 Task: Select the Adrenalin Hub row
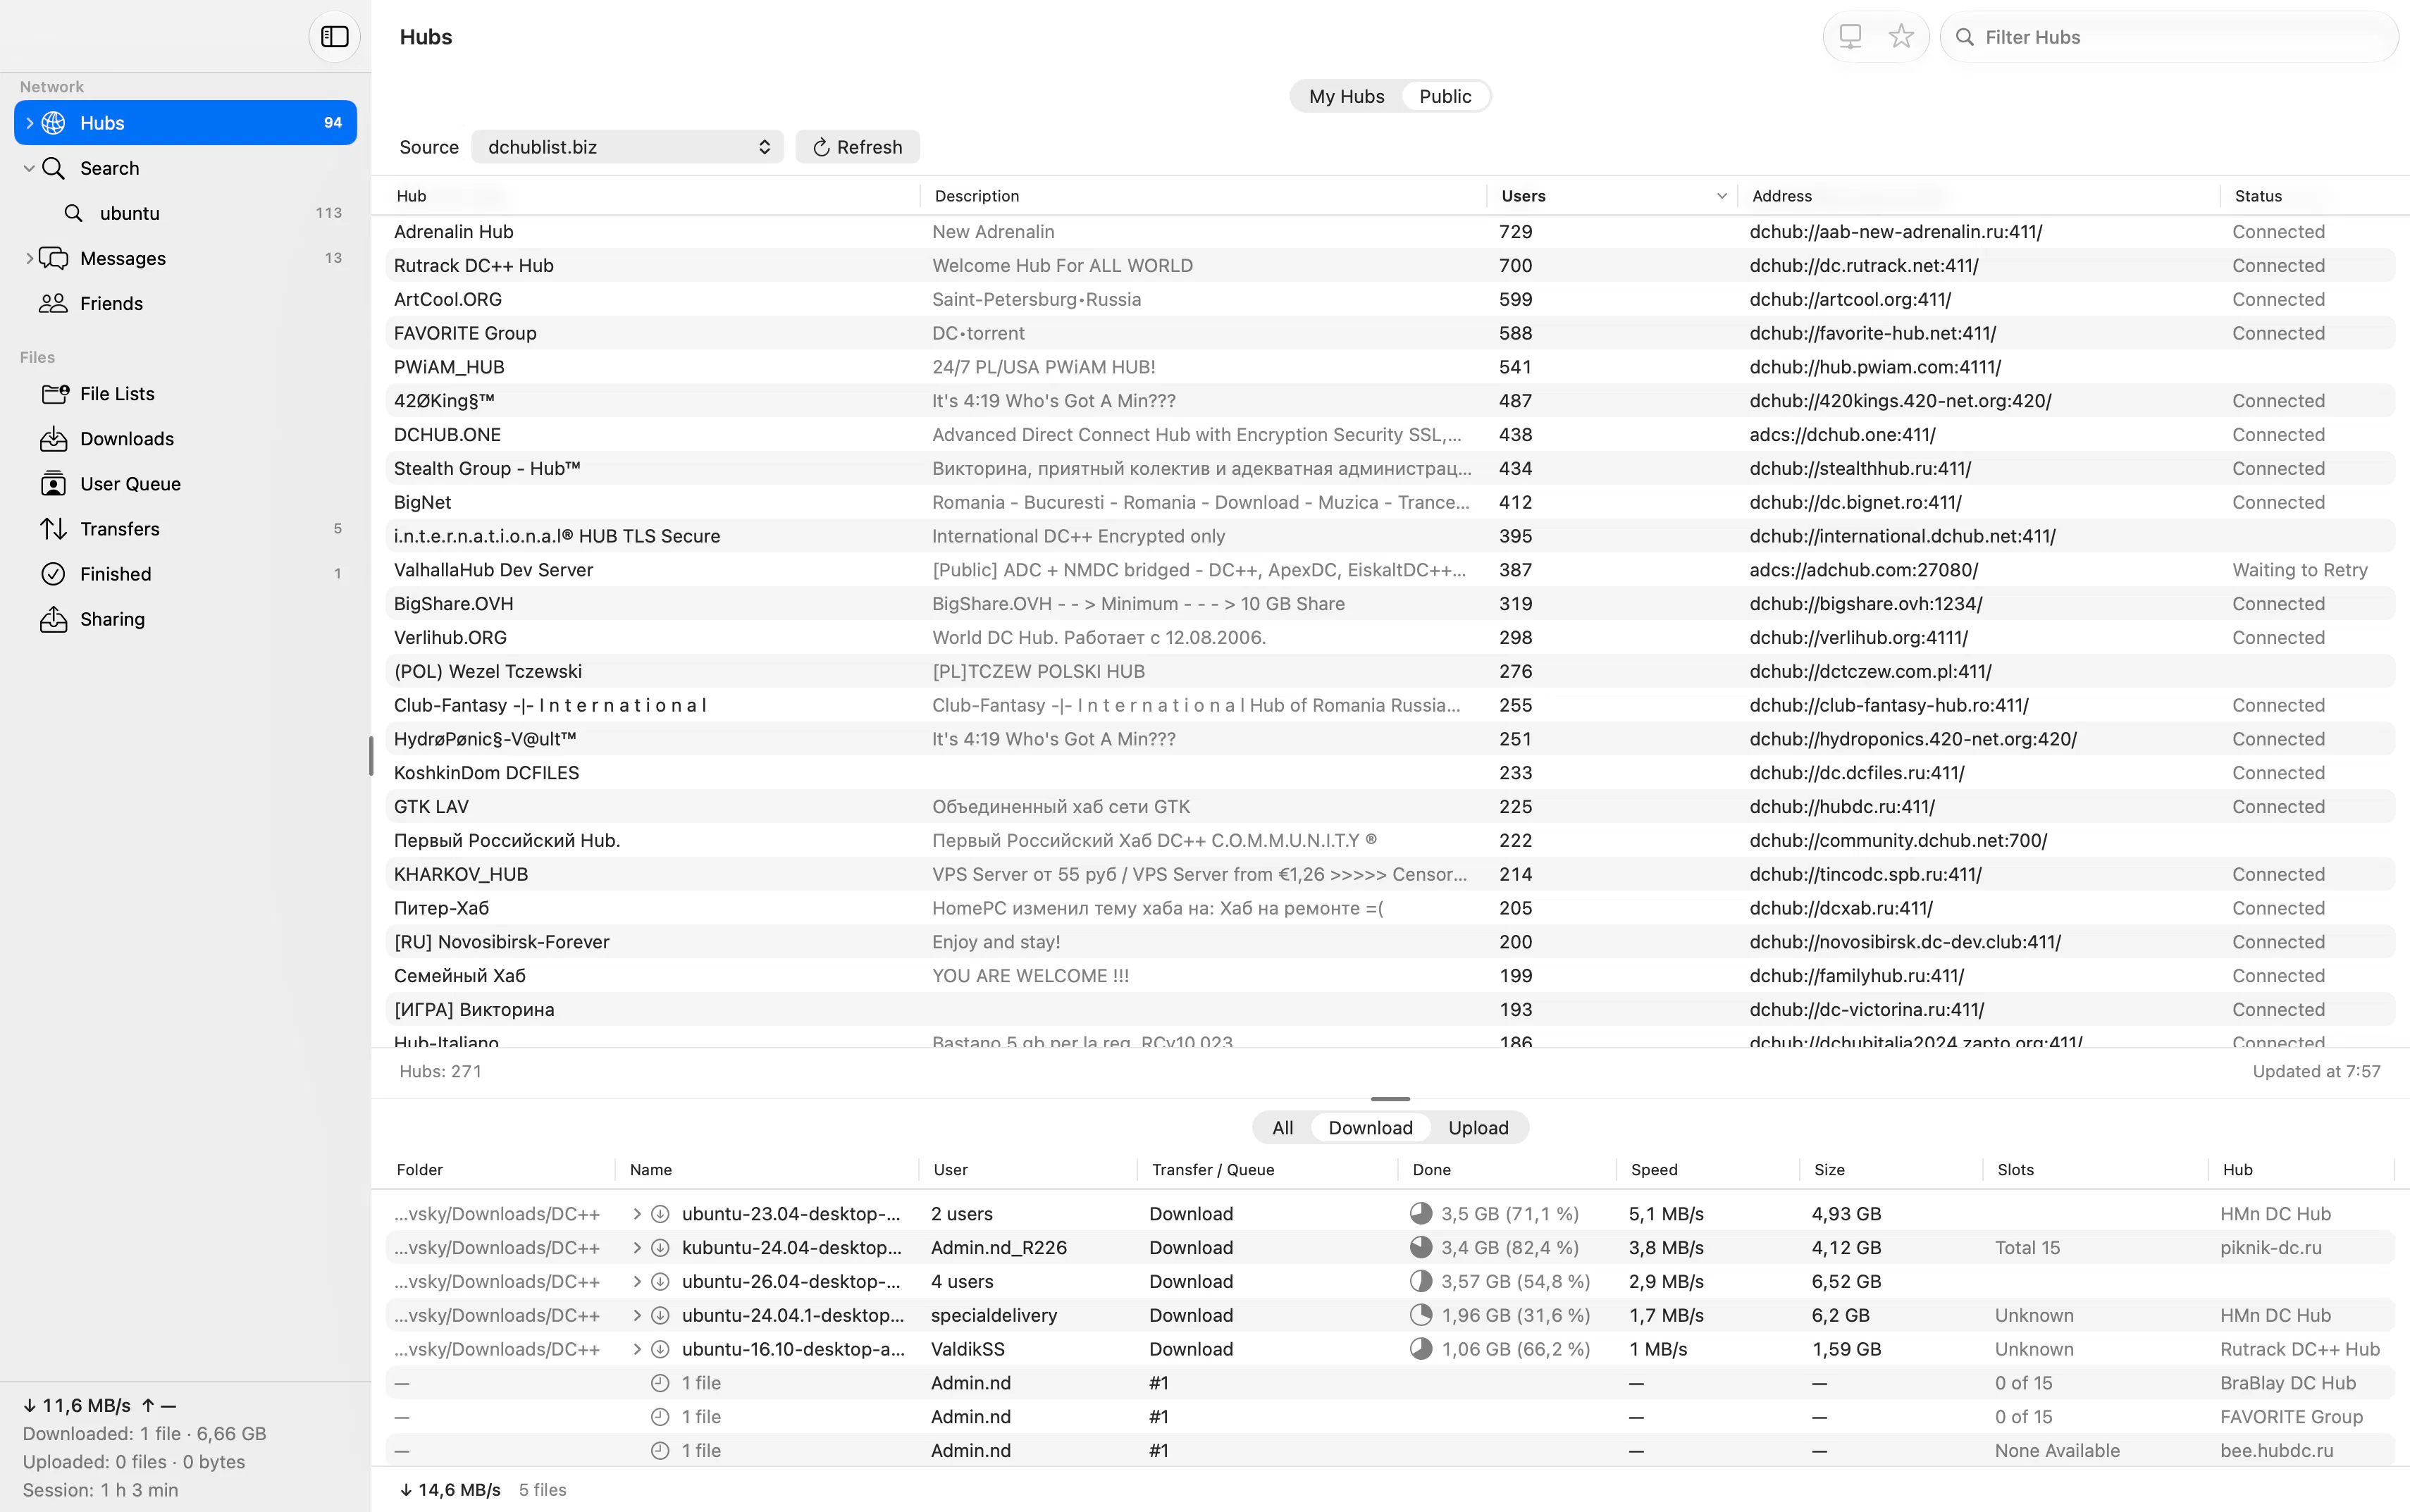click(x=1390, y=232)
